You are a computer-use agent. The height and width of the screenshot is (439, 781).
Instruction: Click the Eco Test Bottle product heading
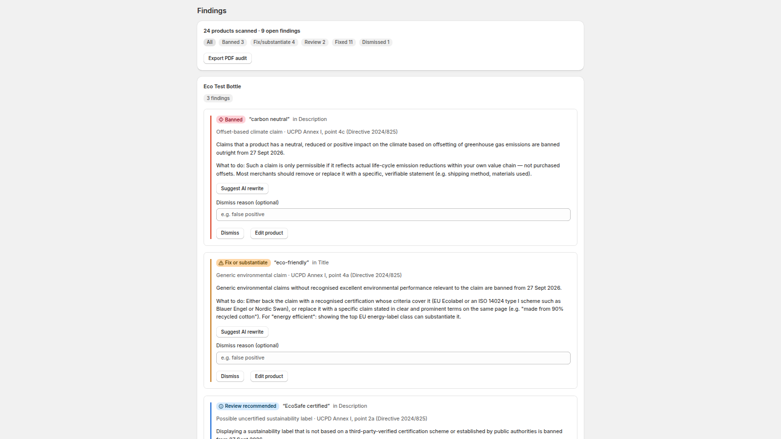click(222, 86)
